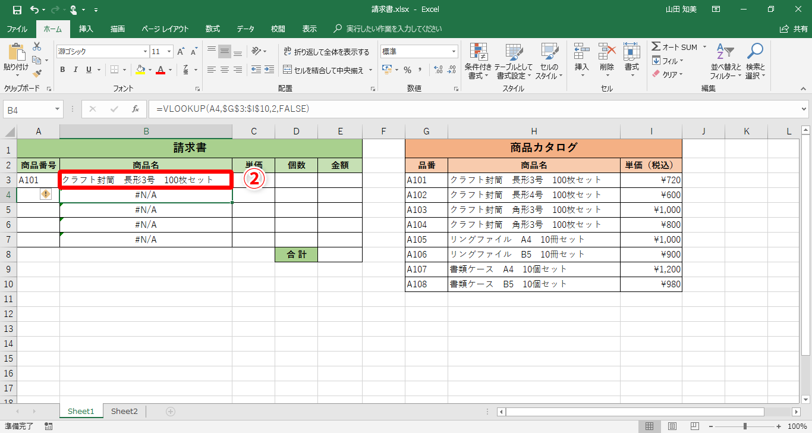
Task: Switch to page layout view icon
Action: click(x=672, y=426)
